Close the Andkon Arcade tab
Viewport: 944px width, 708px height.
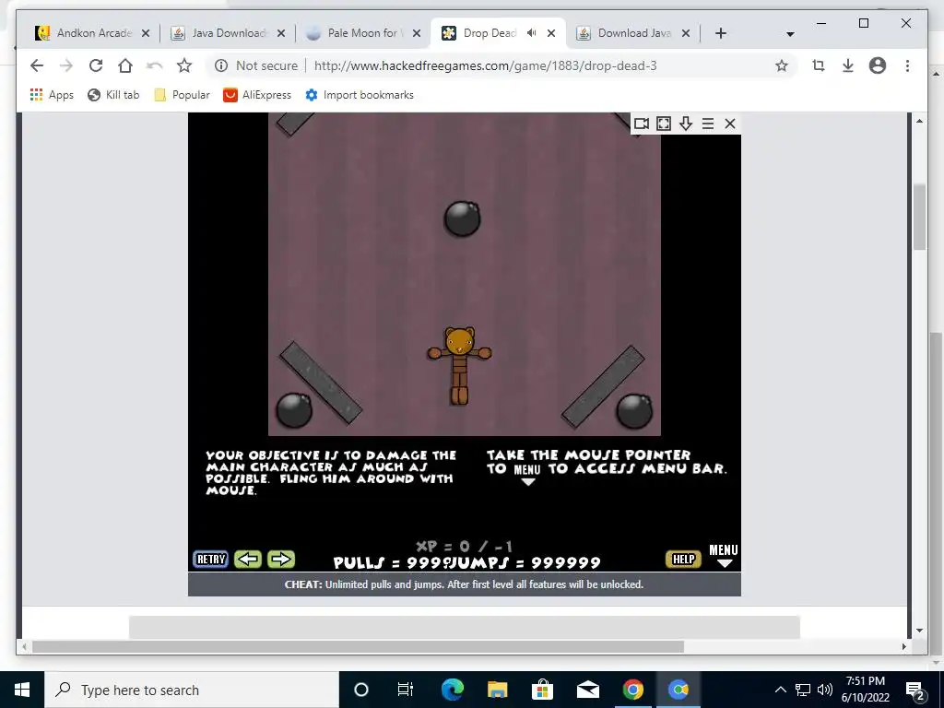click(145, 34)
